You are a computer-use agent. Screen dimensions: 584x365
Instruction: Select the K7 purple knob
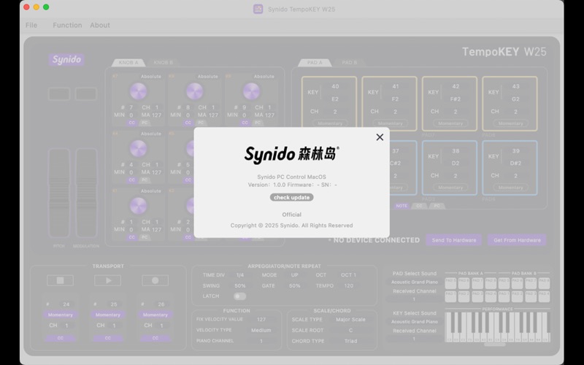[138, 91]
